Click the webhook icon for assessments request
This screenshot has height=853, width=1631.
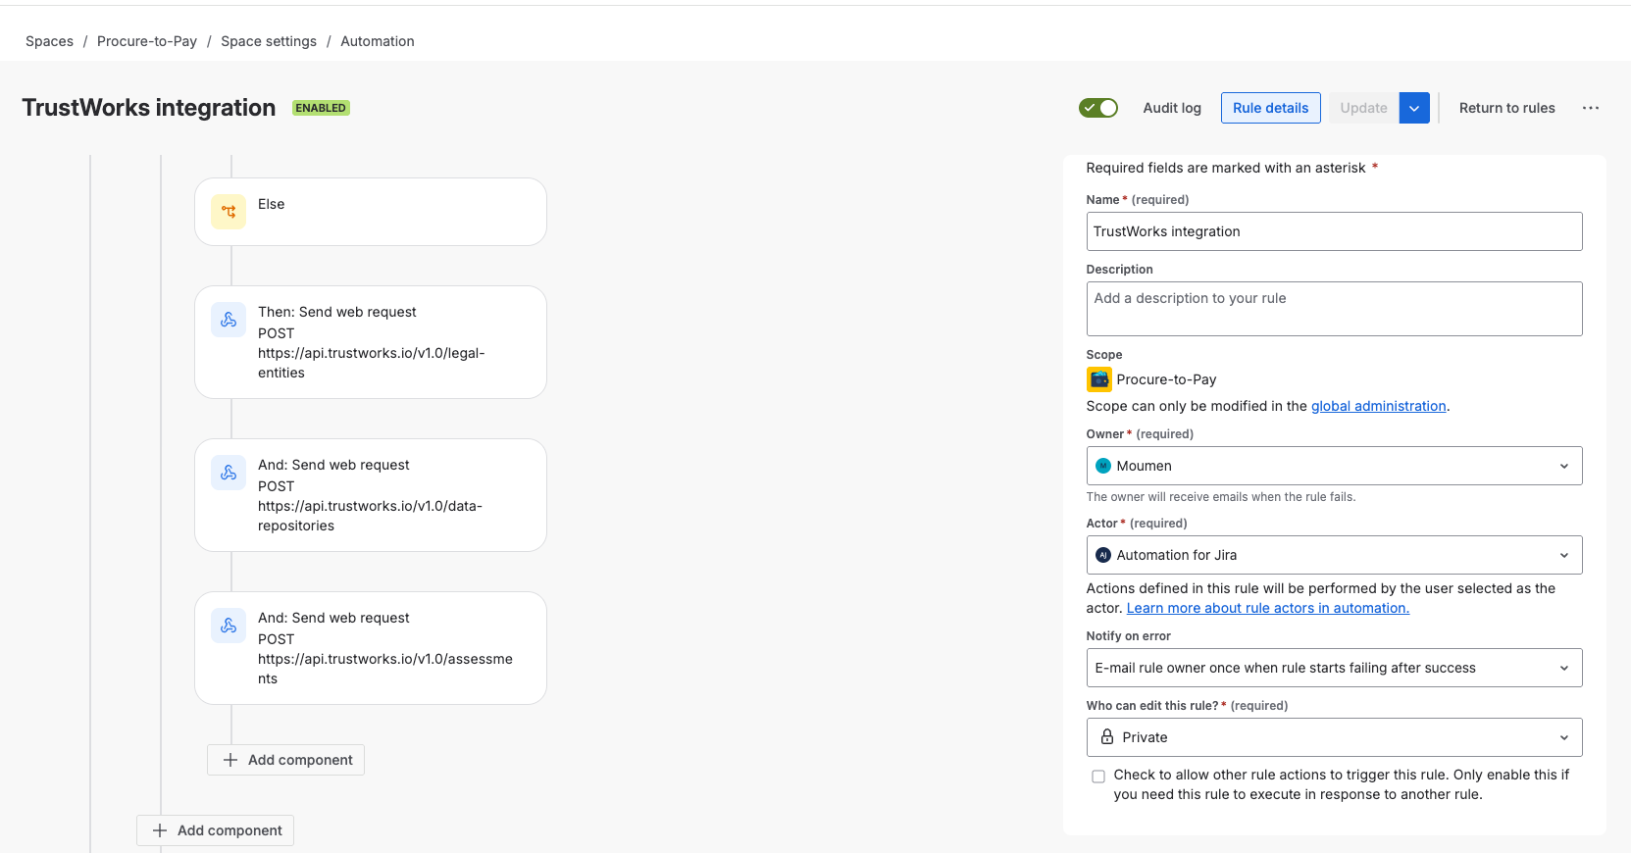point(229,626)
